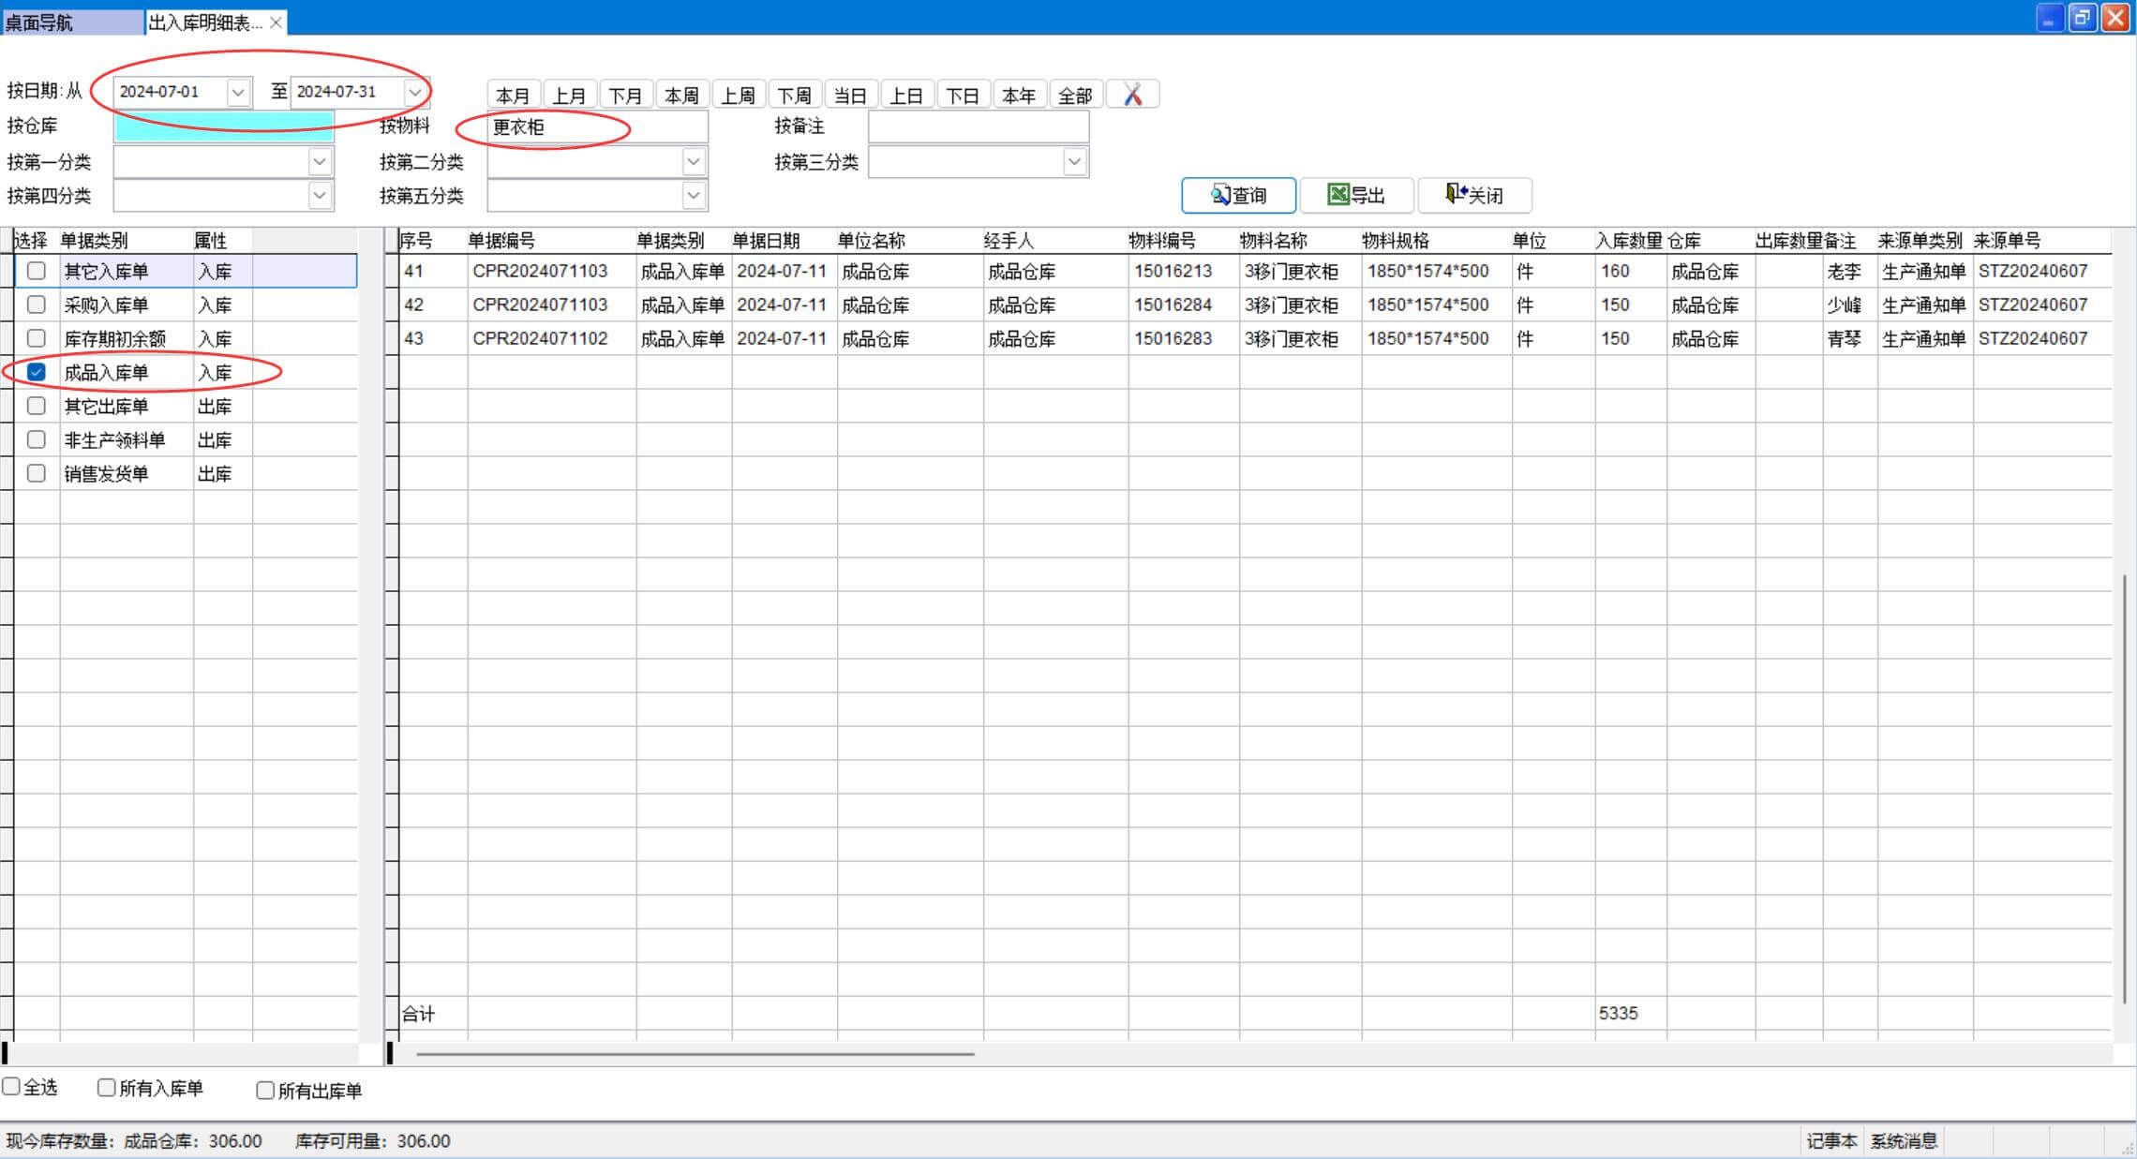Viewport: 2137px width, 1159px height.
Task: Check the 销售发货单 checkbox
Action: pos(37,473)
